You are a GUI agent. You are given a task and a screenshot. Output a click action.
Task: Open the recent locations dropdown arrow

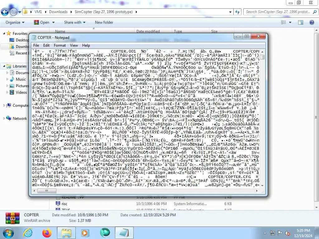[x=20, y=12]
